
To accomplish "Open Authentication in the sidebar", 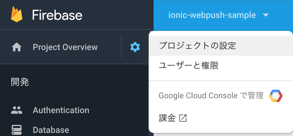I will click(x=61, y=110).
